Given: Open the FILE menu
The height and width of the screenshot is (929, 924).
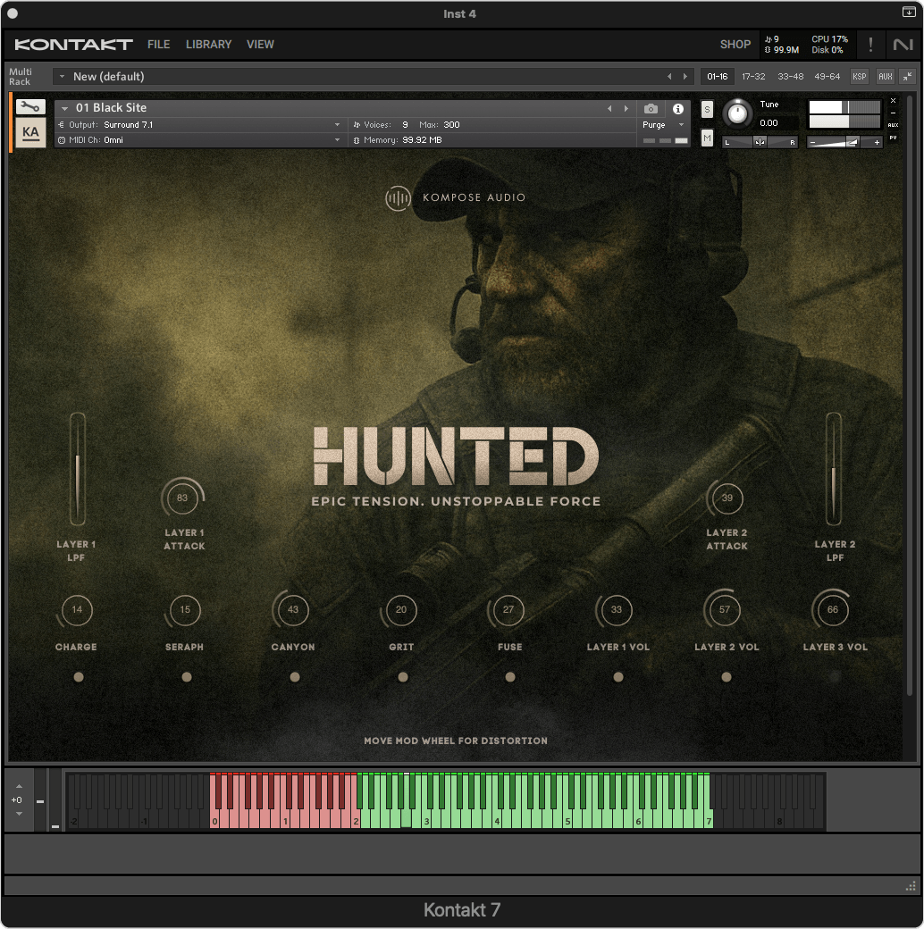Looking at the screenshot, I should (158, 45).
